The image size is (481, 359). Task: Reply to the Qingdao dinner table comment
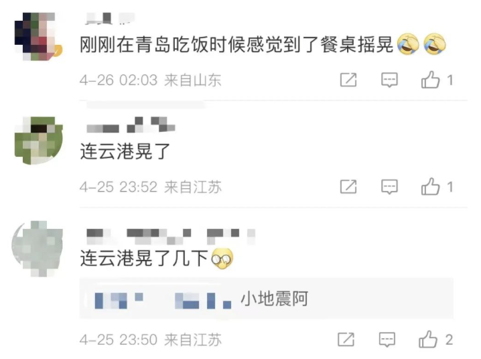389,80
